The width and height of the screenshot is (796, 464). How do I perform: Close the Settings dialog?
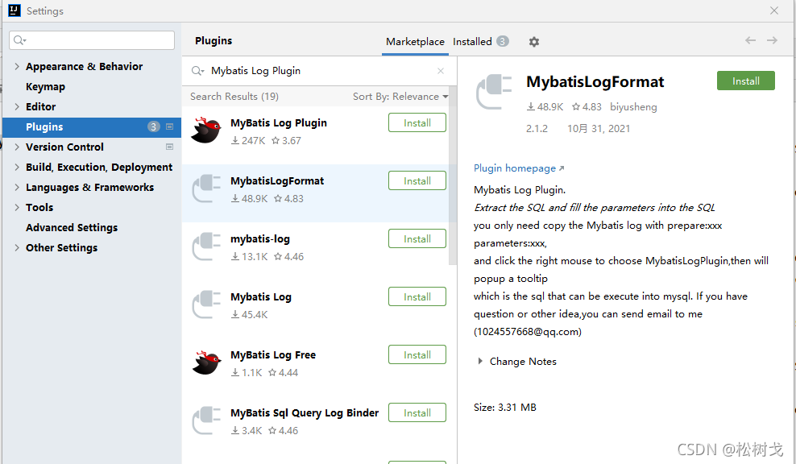click(774, 10)
